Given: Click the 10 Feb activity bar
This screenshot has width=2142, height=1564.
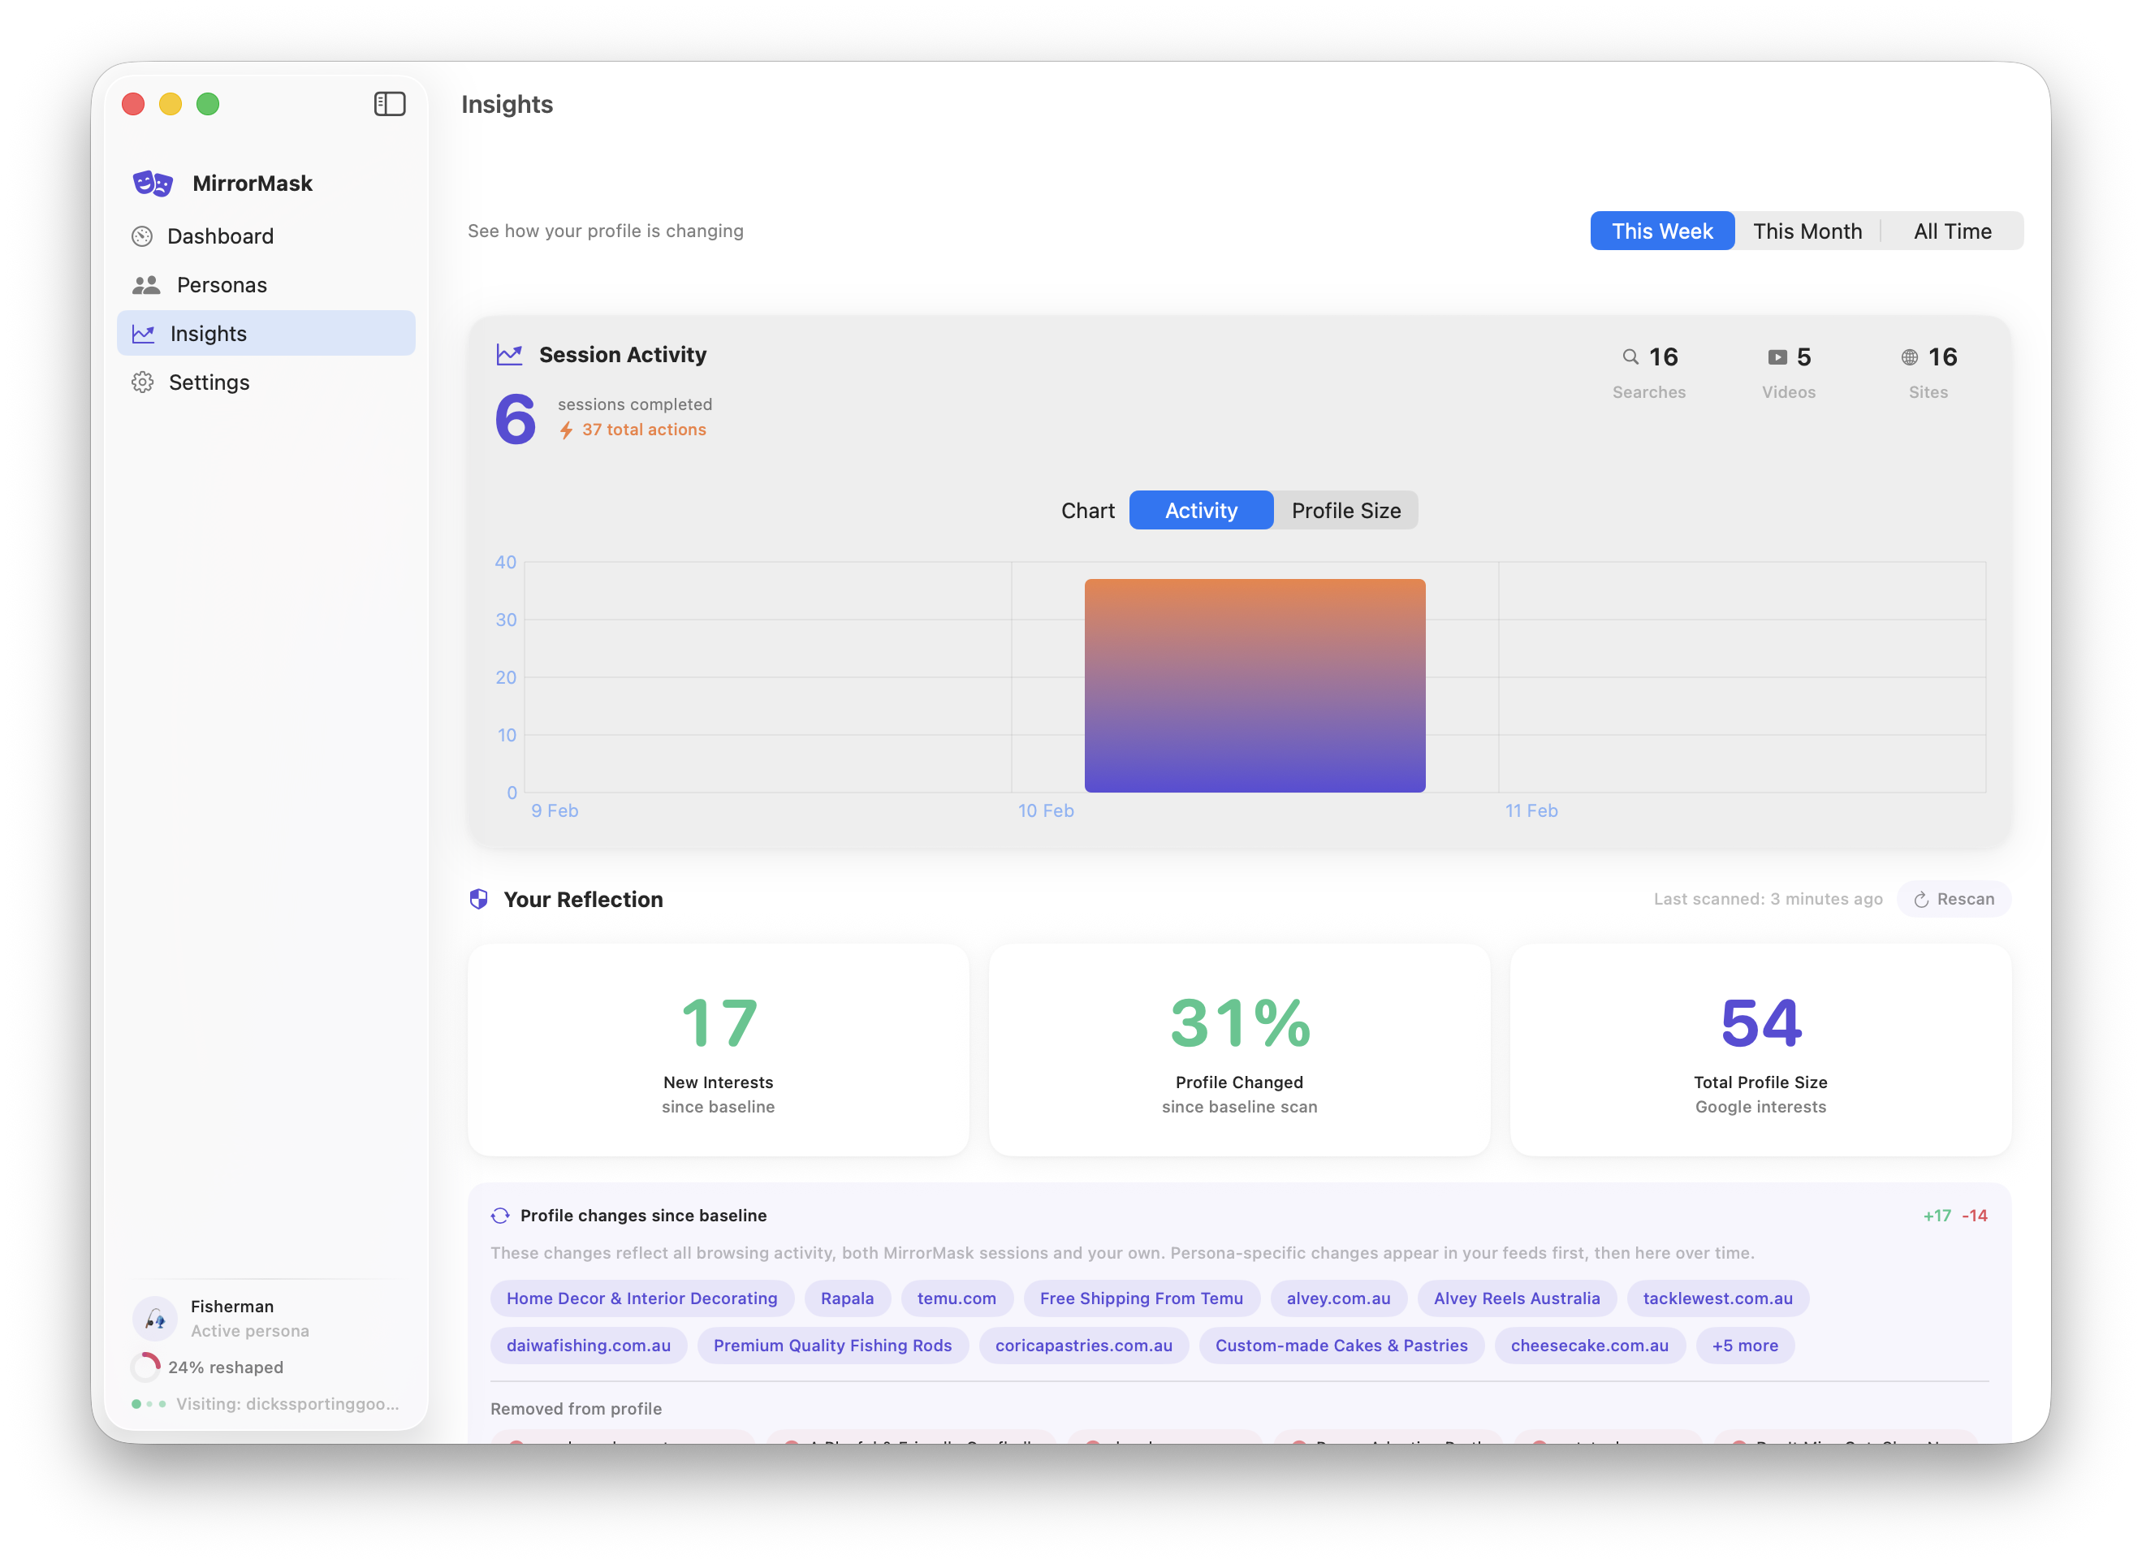Looking at the screenshot, I should click(x=1255, y=685).
